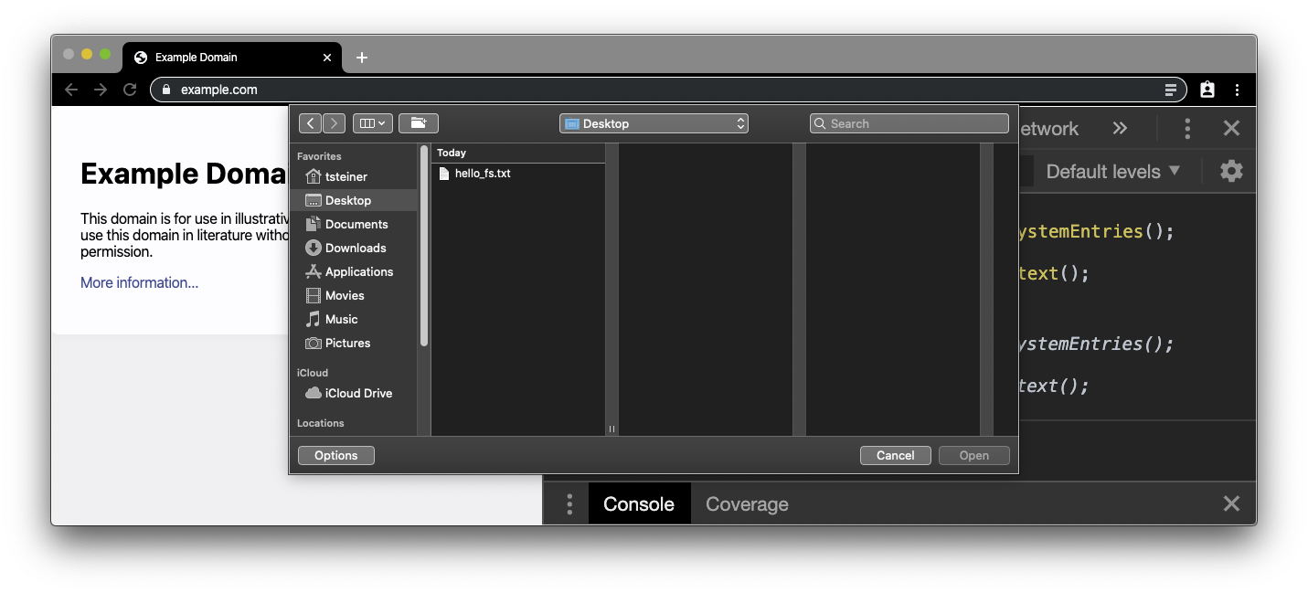
Task: Click Chrome's three-dot menu icon
Action: 1237,90
